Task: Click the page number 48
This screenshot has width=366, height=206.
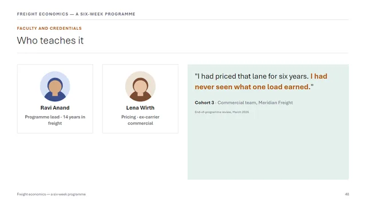Action: click(347, 194)
